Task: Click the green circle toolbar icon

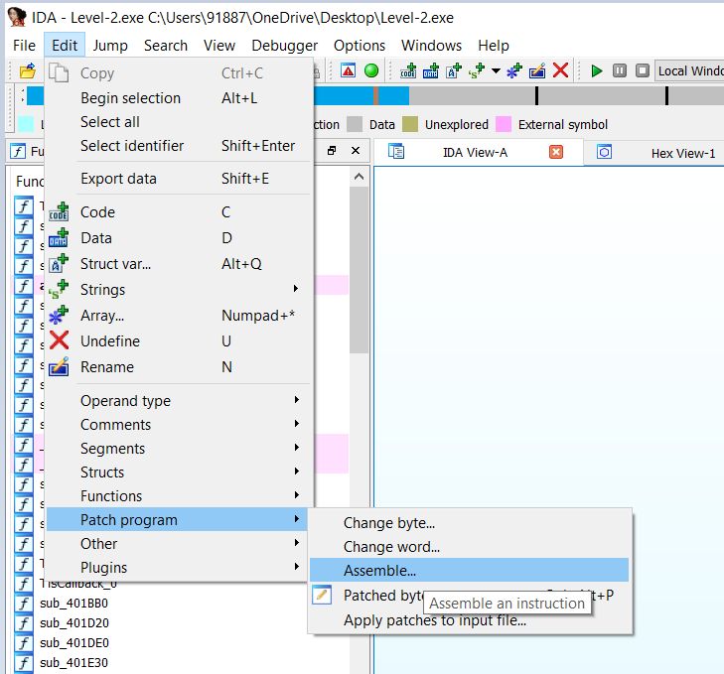Action: (371, 70)
